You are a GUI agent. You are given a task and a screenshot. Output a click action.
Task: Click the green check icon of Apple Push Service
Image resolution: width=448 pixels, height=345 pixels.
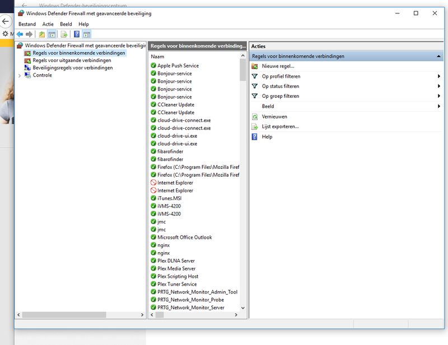(153, 65)
